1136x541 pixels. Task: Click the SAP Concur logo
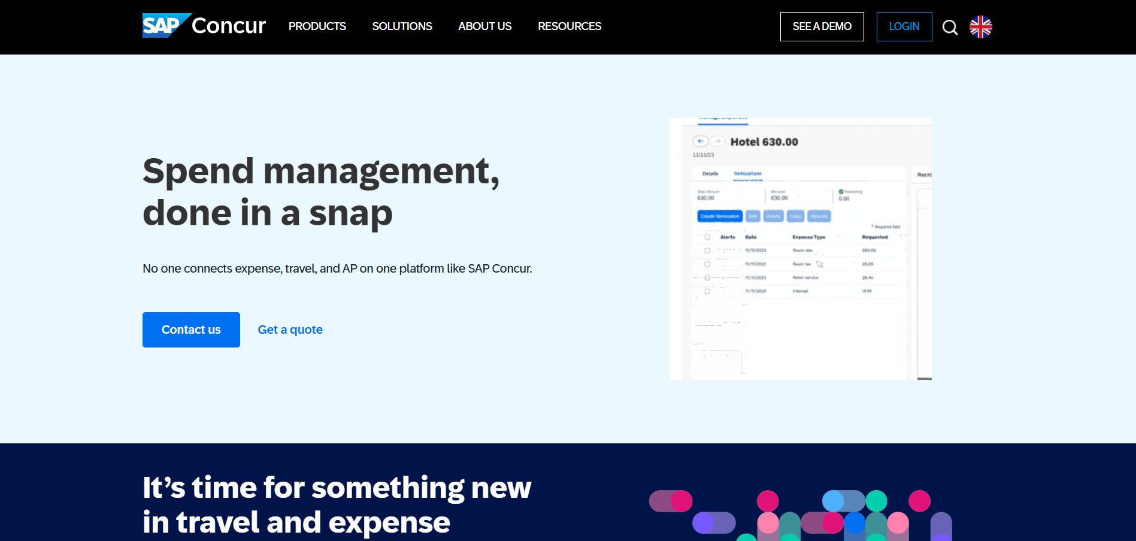click(203, 26)
